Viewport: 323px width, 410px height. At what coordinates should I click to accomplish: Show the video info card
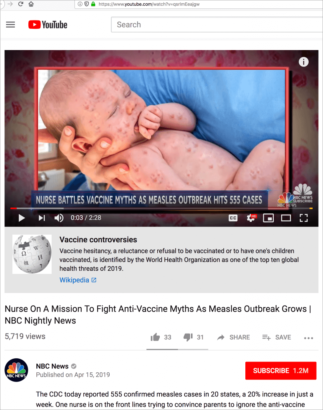point(303,62)
